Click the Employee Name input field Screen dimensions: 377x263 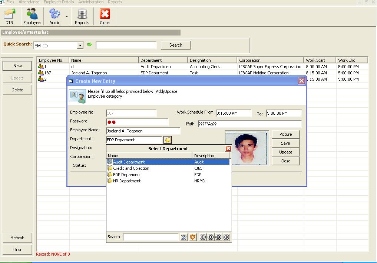pos(143,131)
